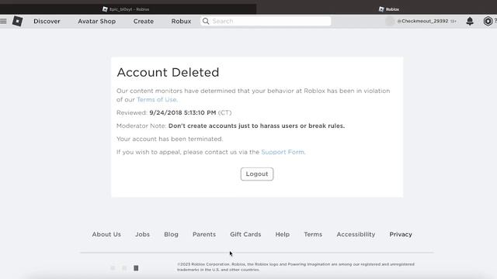Click the ©2023 Roblox Corporation copyright text
This screenshot has width=497, height=279.
point(296,267)
